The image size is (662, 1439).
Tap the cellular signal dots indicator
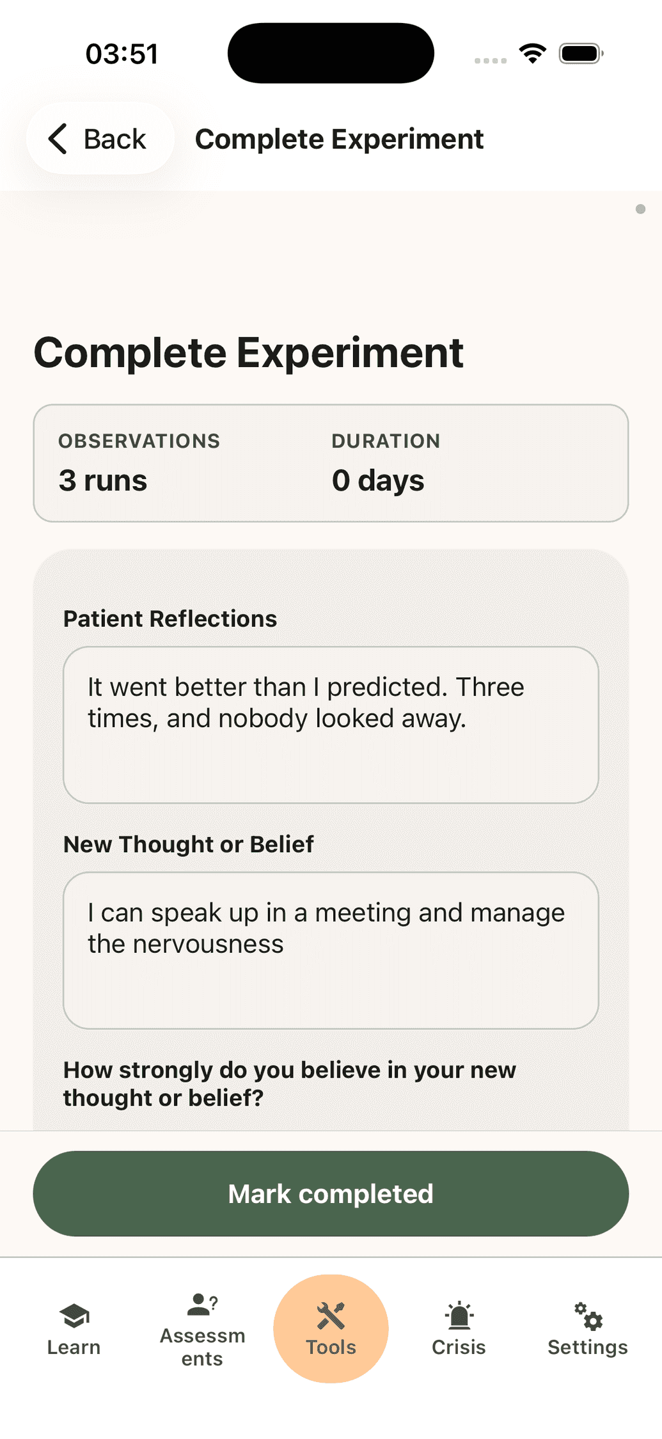coord(491,61)
